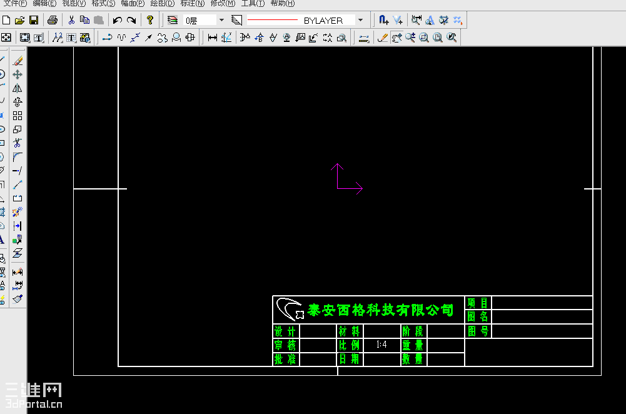Viewport: 626px width, 414px height.
Task: Select the 材料 cell in title block
Action: coord(350,331)
